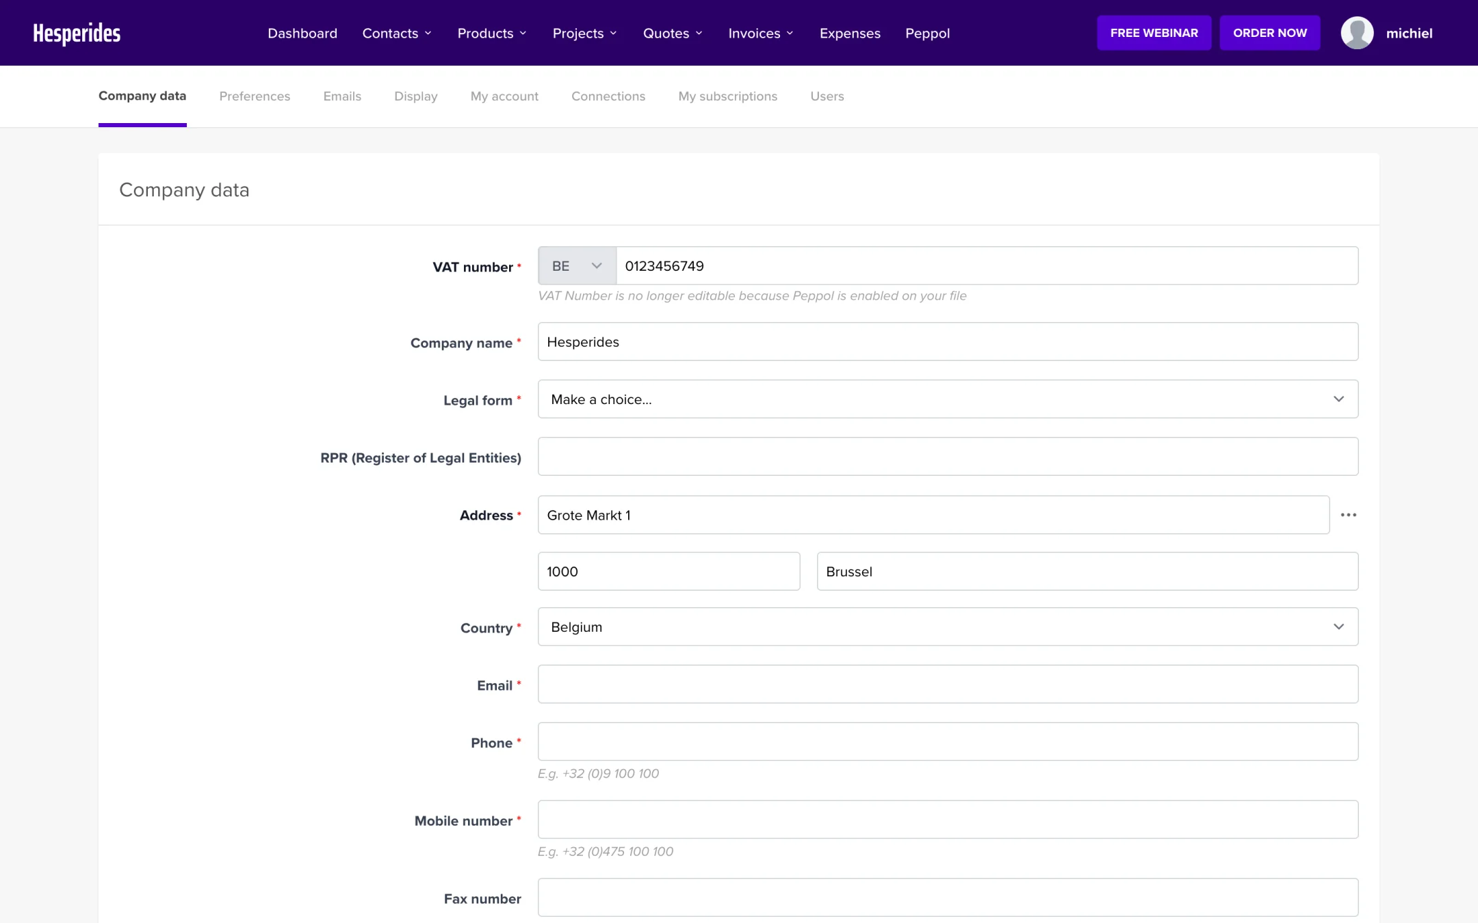Open the michiel user avatar
1478x923 pixels.
tap(1357, 33)
